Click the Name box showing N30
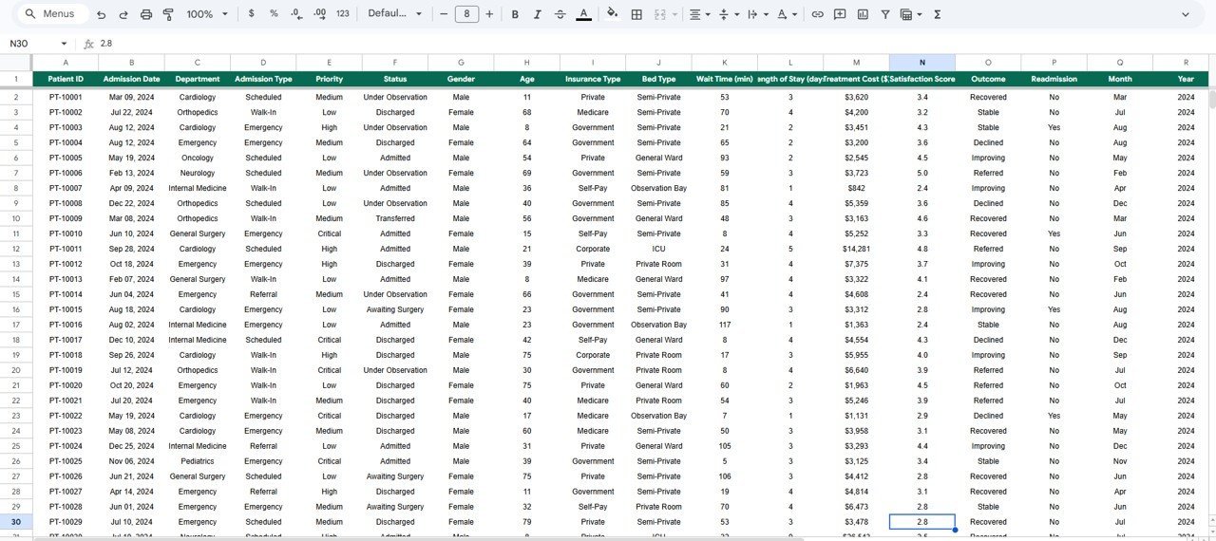The width and height of the screenshot is (1216, 541). tap(36, 44)
